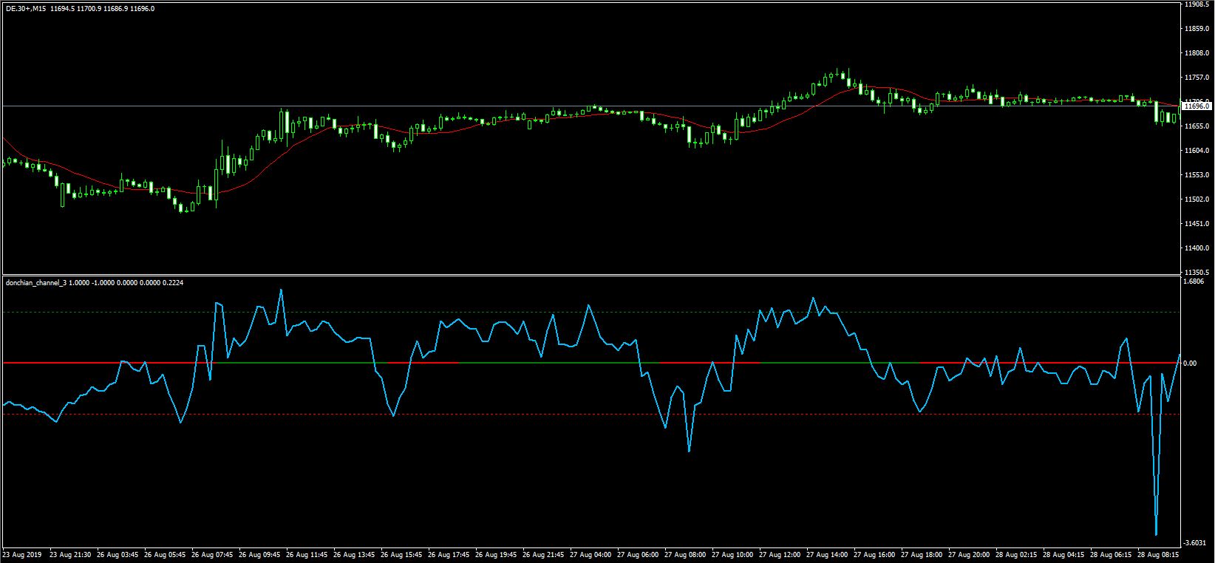The width and height of the screenshot is (1215, 563).
Task: Click the 26 Aug 17:45 time label
Action: point(449,553)
